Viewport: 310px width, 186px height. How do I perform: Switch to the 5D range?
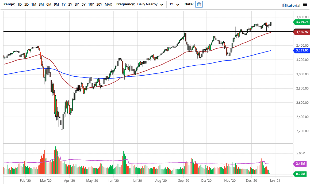coord(26,4)
